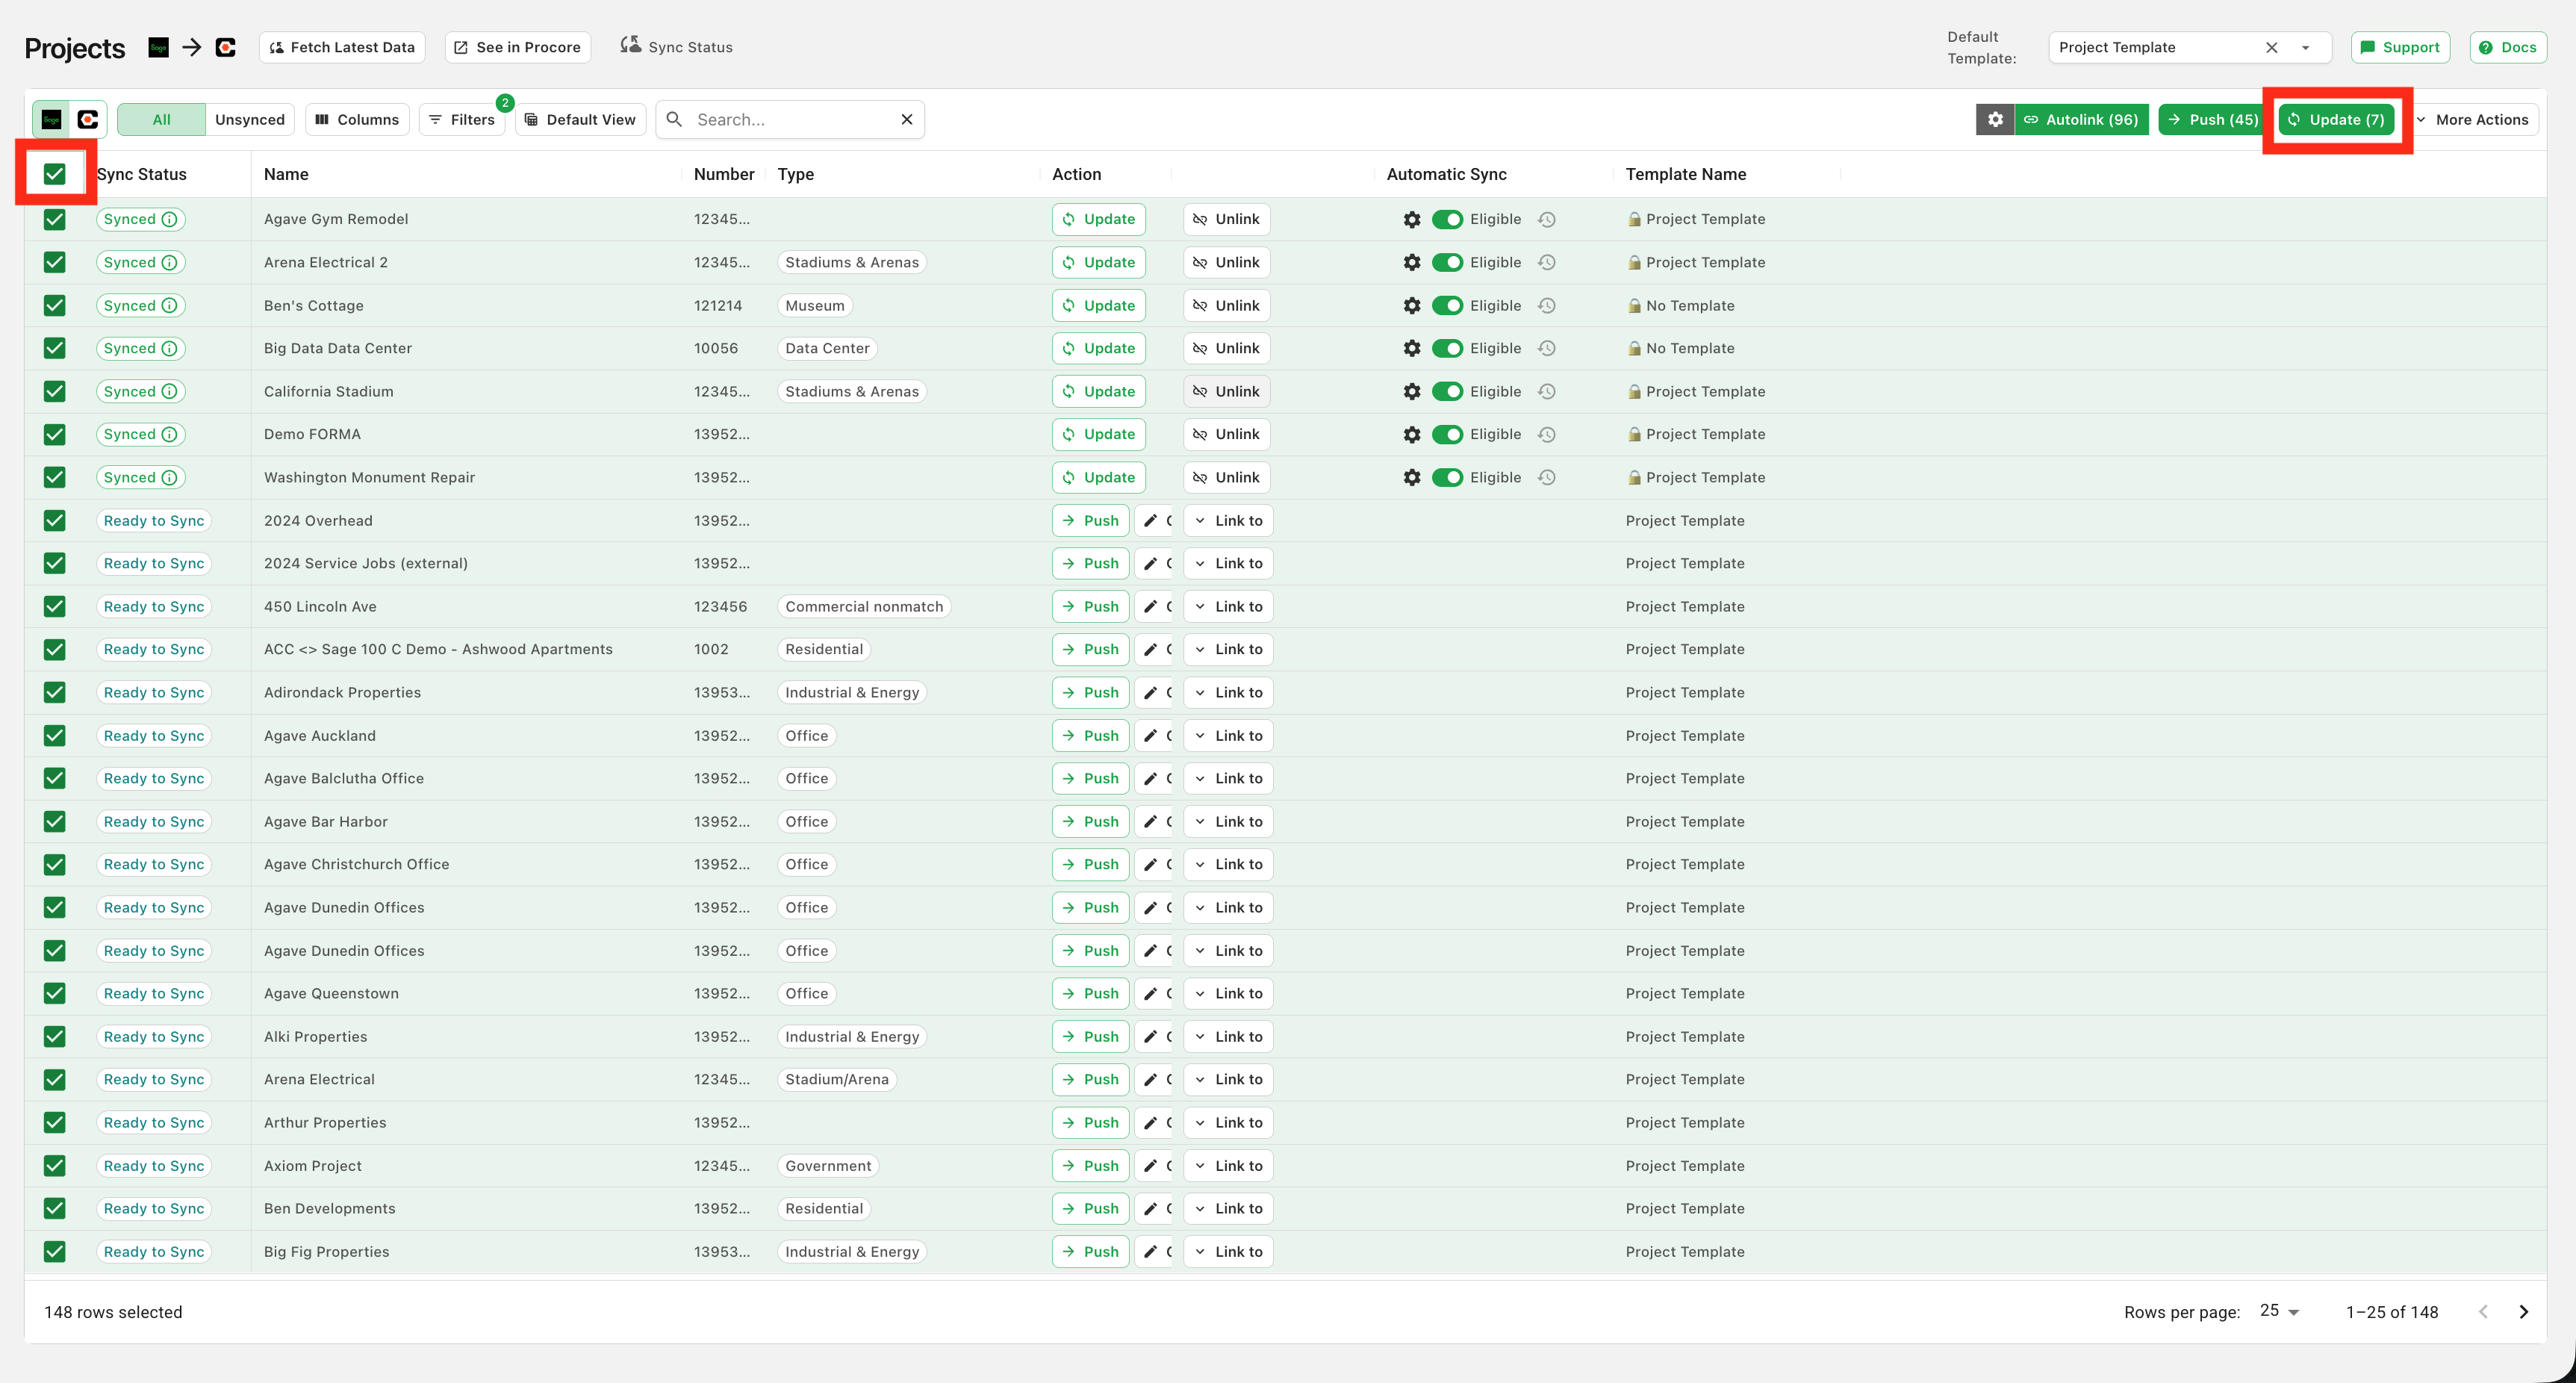Click the search magnifier icon
2576x1383 pixels.
(675, 120)
